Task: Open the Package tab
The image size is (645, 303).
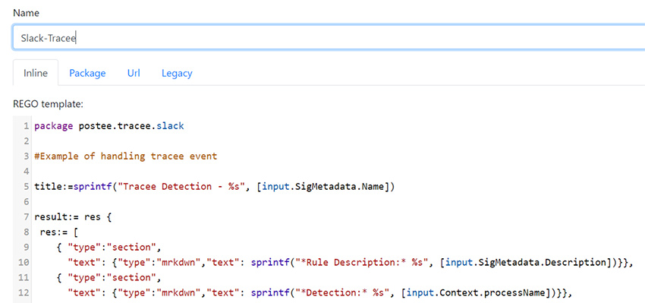Action: tap(87, 73)
